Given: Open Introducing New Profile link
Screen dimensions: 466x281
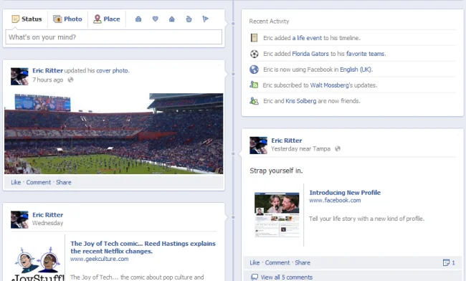Looking at the screenshot, I should [345, 193].
